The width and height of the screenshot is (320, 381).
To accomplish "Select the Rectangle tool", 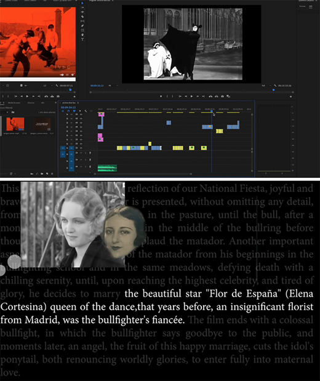I will pyautogui.click(x=82, y=30).
